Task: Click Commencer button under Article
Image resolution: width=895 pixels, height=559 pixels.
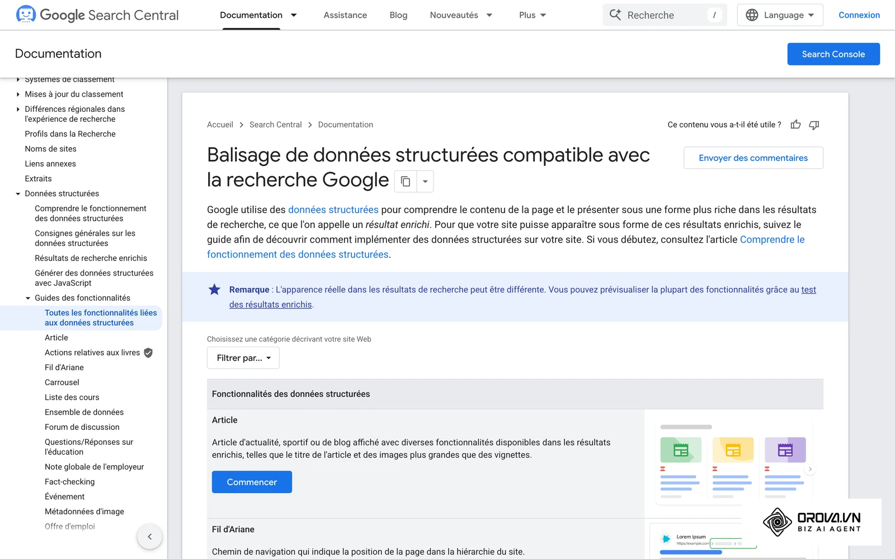Action: pos(252,482)
